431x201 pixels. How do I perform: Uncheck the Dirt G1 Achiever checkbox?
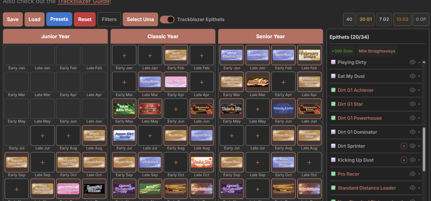tap(333, 90)
